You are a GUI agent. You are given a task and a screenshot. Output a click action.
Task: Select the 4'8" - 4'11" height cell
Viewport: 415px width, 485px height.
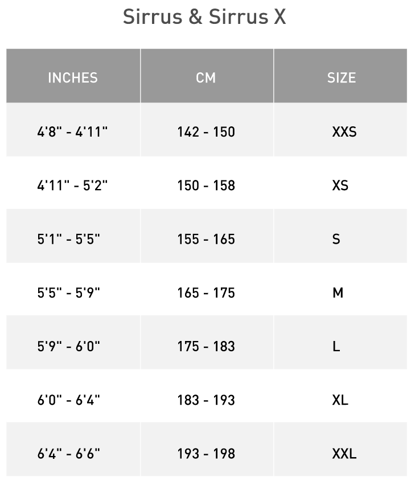pyautogui.click(x=73, y=131)
